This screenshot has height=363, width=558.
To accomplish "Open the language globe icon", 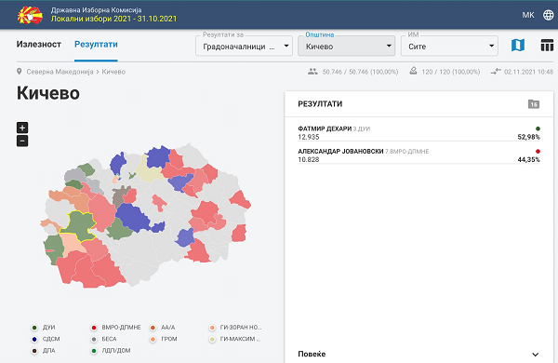I will (x=548, y=15).
